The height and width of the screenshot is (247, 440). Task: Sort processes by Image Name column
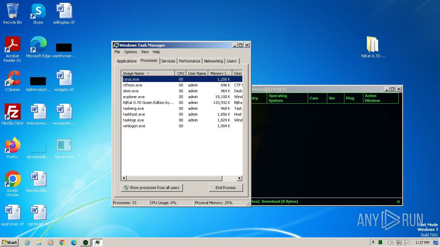(148, 73)
